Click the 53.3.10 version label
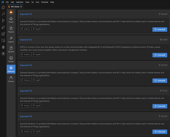The width and height of the screenshot is (170, 137). pos(163,65)
